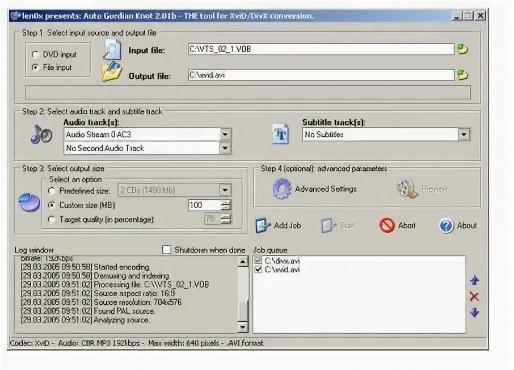
Task: Click the custom size value field 100
Action: (x=205, y=205)
